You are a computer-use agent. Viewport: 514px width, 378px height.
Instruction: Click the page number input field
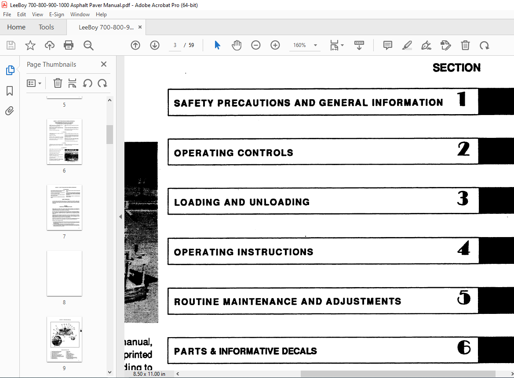point(175,45)
